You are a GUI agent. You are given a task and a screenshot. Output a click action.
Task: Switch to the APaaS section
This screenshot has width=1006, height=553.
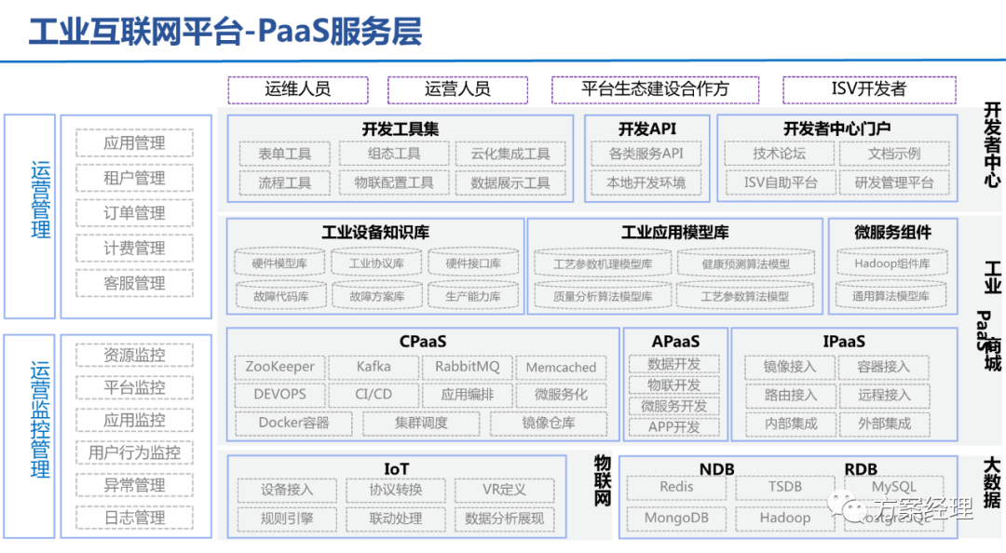(675, 342)
